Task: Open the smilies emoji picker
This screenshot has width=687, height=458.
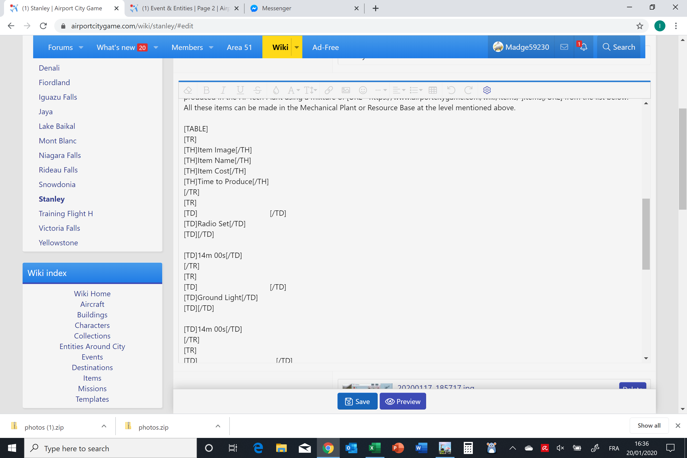Action: 363,90
